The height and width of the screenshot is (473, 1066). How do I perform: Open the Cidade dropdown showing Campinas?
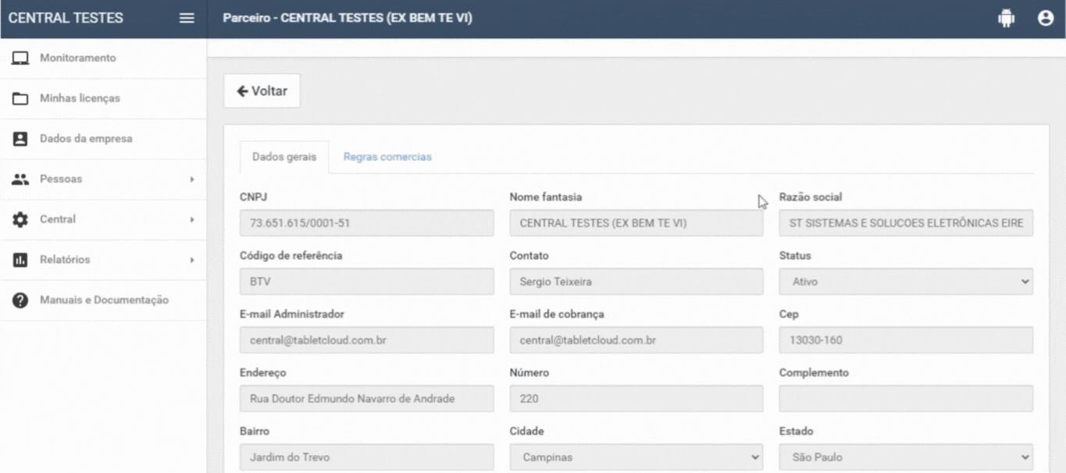636,457
